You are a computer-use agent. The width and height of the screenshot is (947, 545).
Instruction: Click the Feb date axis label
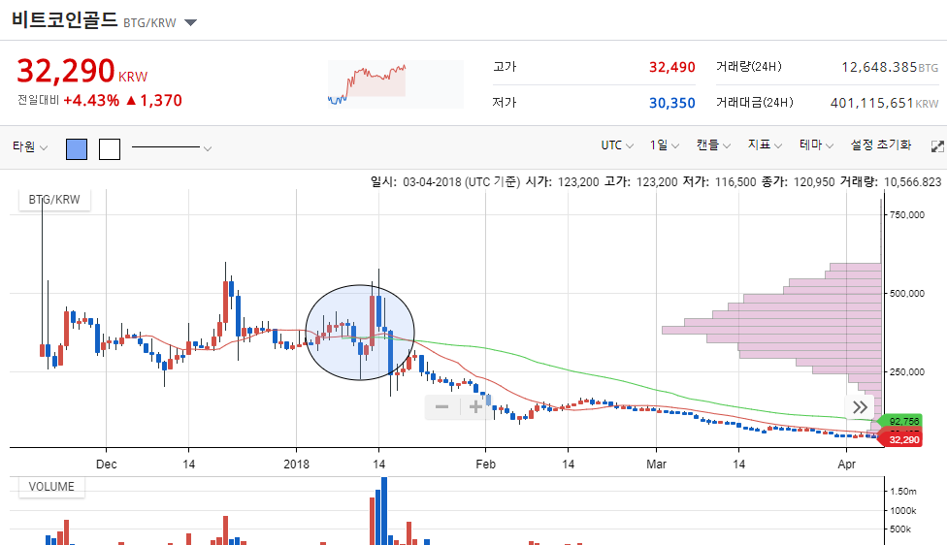click(485, 465)
